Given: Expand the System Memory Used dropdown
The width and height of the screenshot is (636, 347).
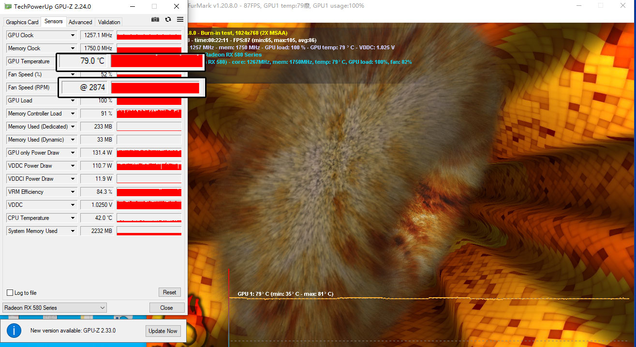Looking at the screenshot, I should [73, 231].
